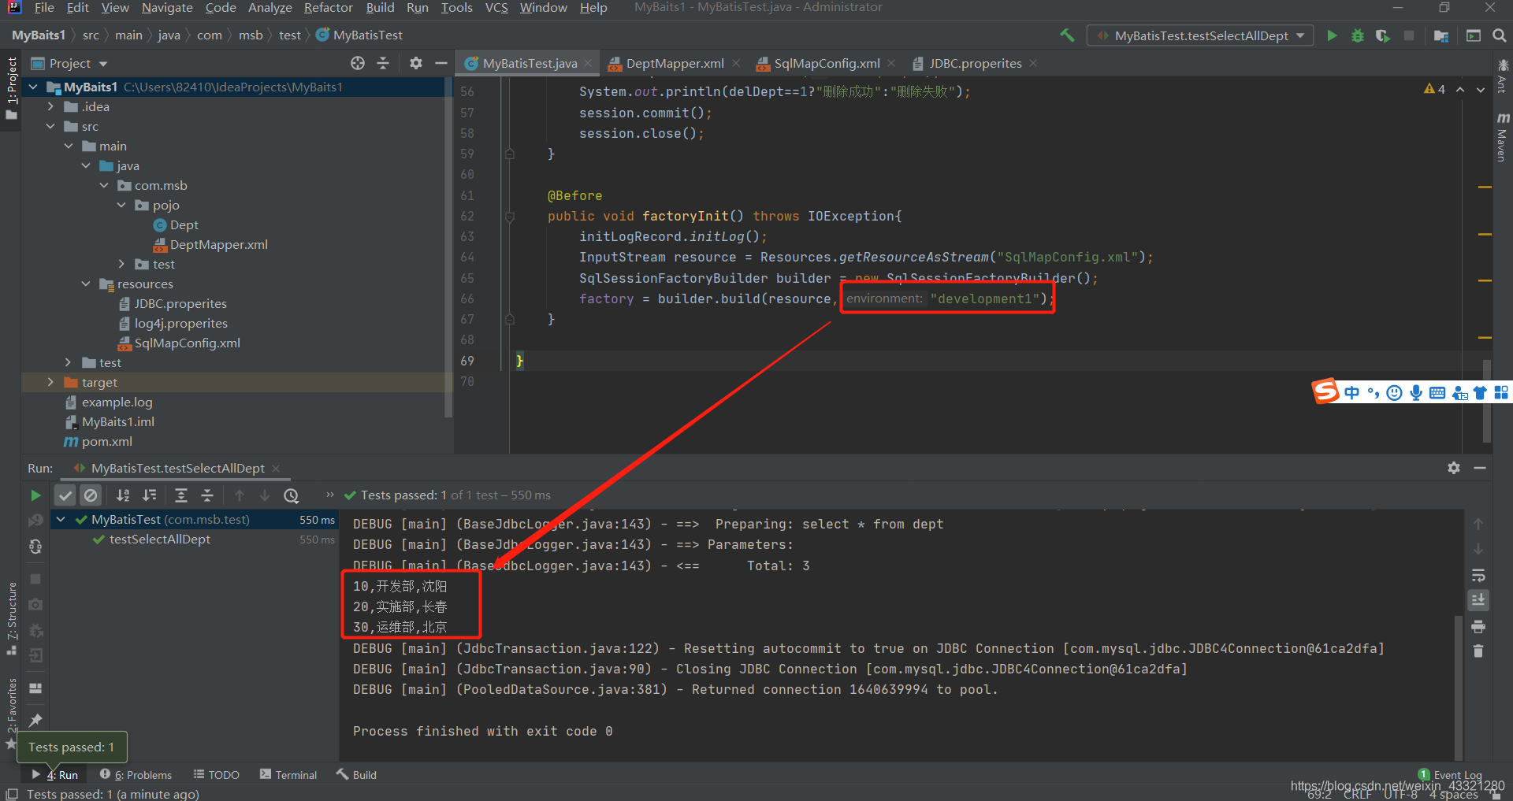
Task: Click the editor vertical scrollbar
Action: 1486,402
